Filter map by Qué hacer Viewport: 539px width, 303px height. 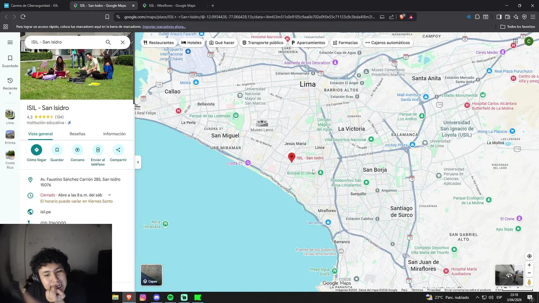click(222, 43)
